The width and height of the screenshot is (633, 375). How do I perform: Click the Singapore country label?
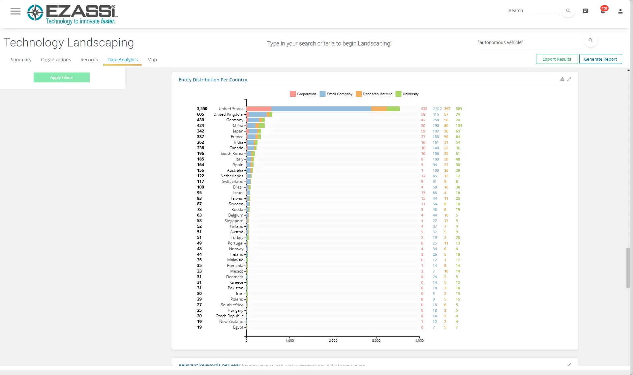click(234, 221)
